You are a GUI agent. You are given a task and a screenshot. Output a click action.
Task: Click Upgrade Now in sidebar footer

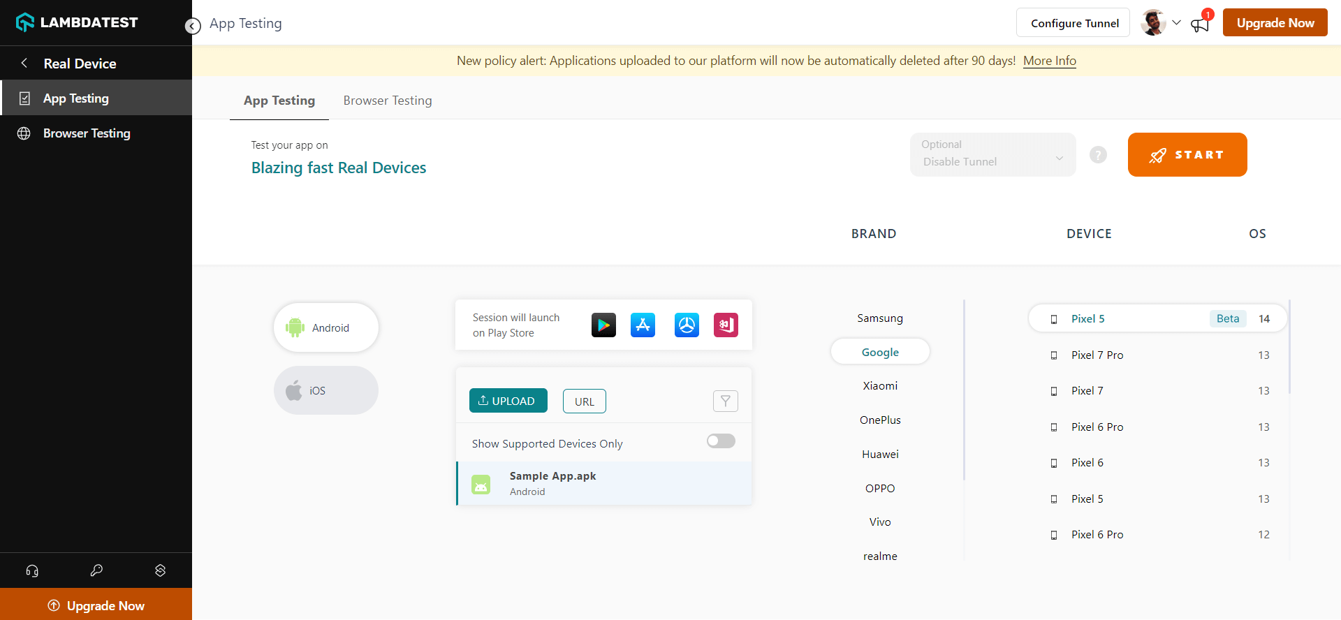point(96,605)
